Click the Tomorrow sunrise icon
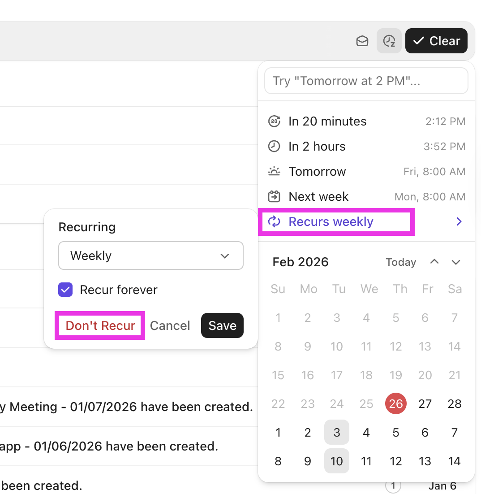481x494 pixels. [x=274, y=172]
